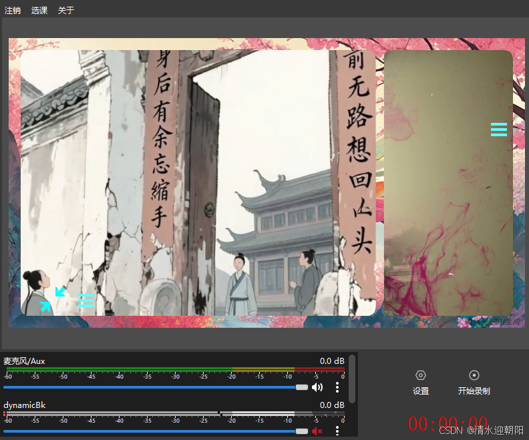
Task: Open the 注销 menu
Action: (13, 10)
